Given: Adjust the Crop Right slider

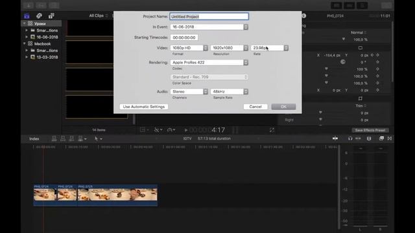Looking at the screenshot, I should 320,120.
